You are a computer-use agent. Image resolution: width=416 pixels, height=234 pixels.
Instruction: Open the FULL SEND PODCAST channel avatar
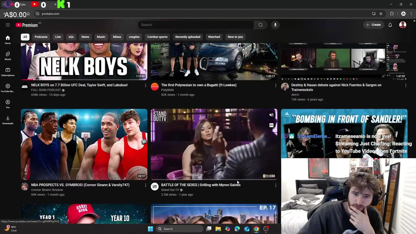25,86
